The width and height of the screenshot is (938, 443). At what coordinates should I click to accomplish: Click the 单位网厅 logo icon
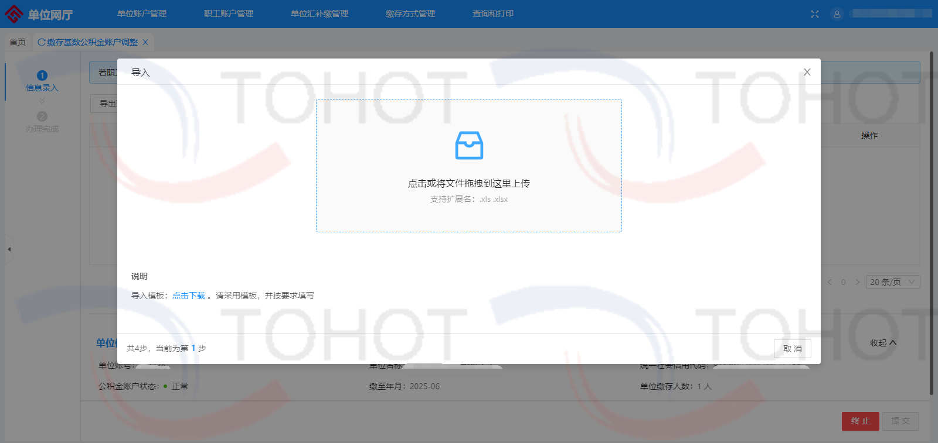point(13,14)
